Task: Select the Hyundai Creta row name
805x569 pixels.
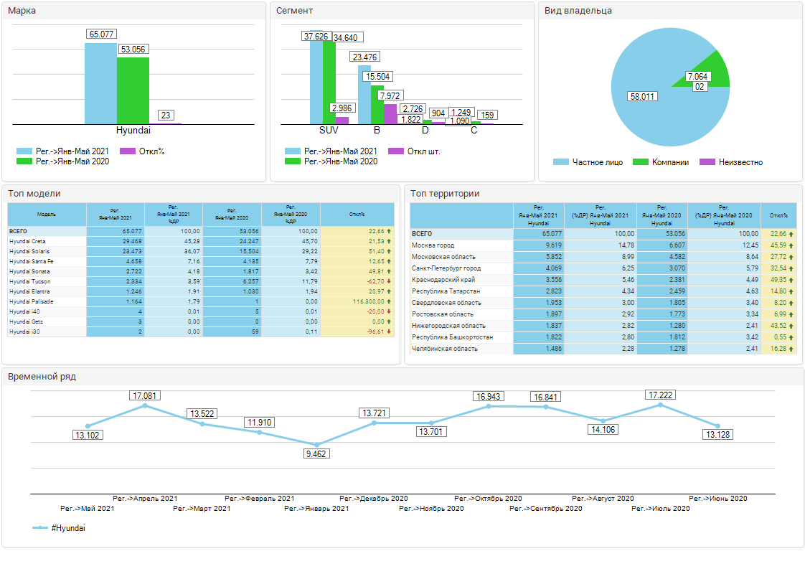Action: point(28,242)
